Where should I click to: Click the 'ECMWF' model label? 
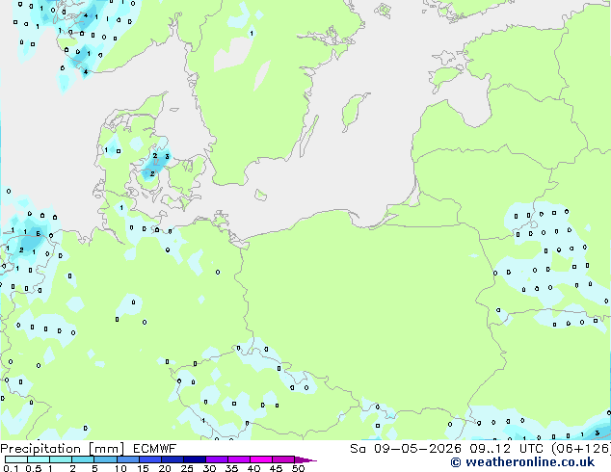[x=155, y=449]
